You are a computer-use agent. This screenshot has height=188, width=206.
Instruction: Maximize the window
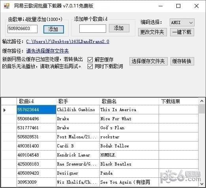(x=178, y=6)
